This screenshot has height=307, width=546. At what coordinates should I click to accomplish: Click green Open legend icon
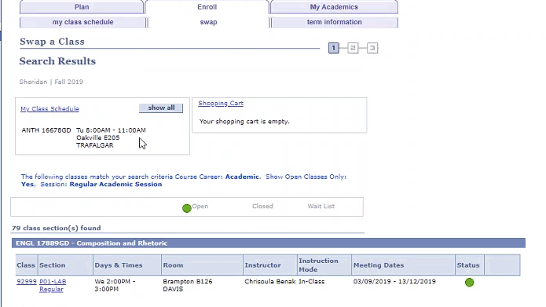(x=187, y=208)
